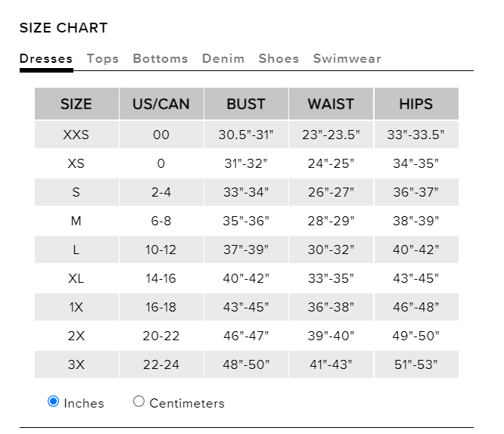Click the 3X size row label

click(x=76, y=364)
